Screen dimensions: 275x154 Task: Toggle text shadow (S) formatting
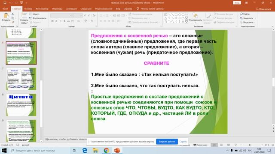click(x=64, y=21)
